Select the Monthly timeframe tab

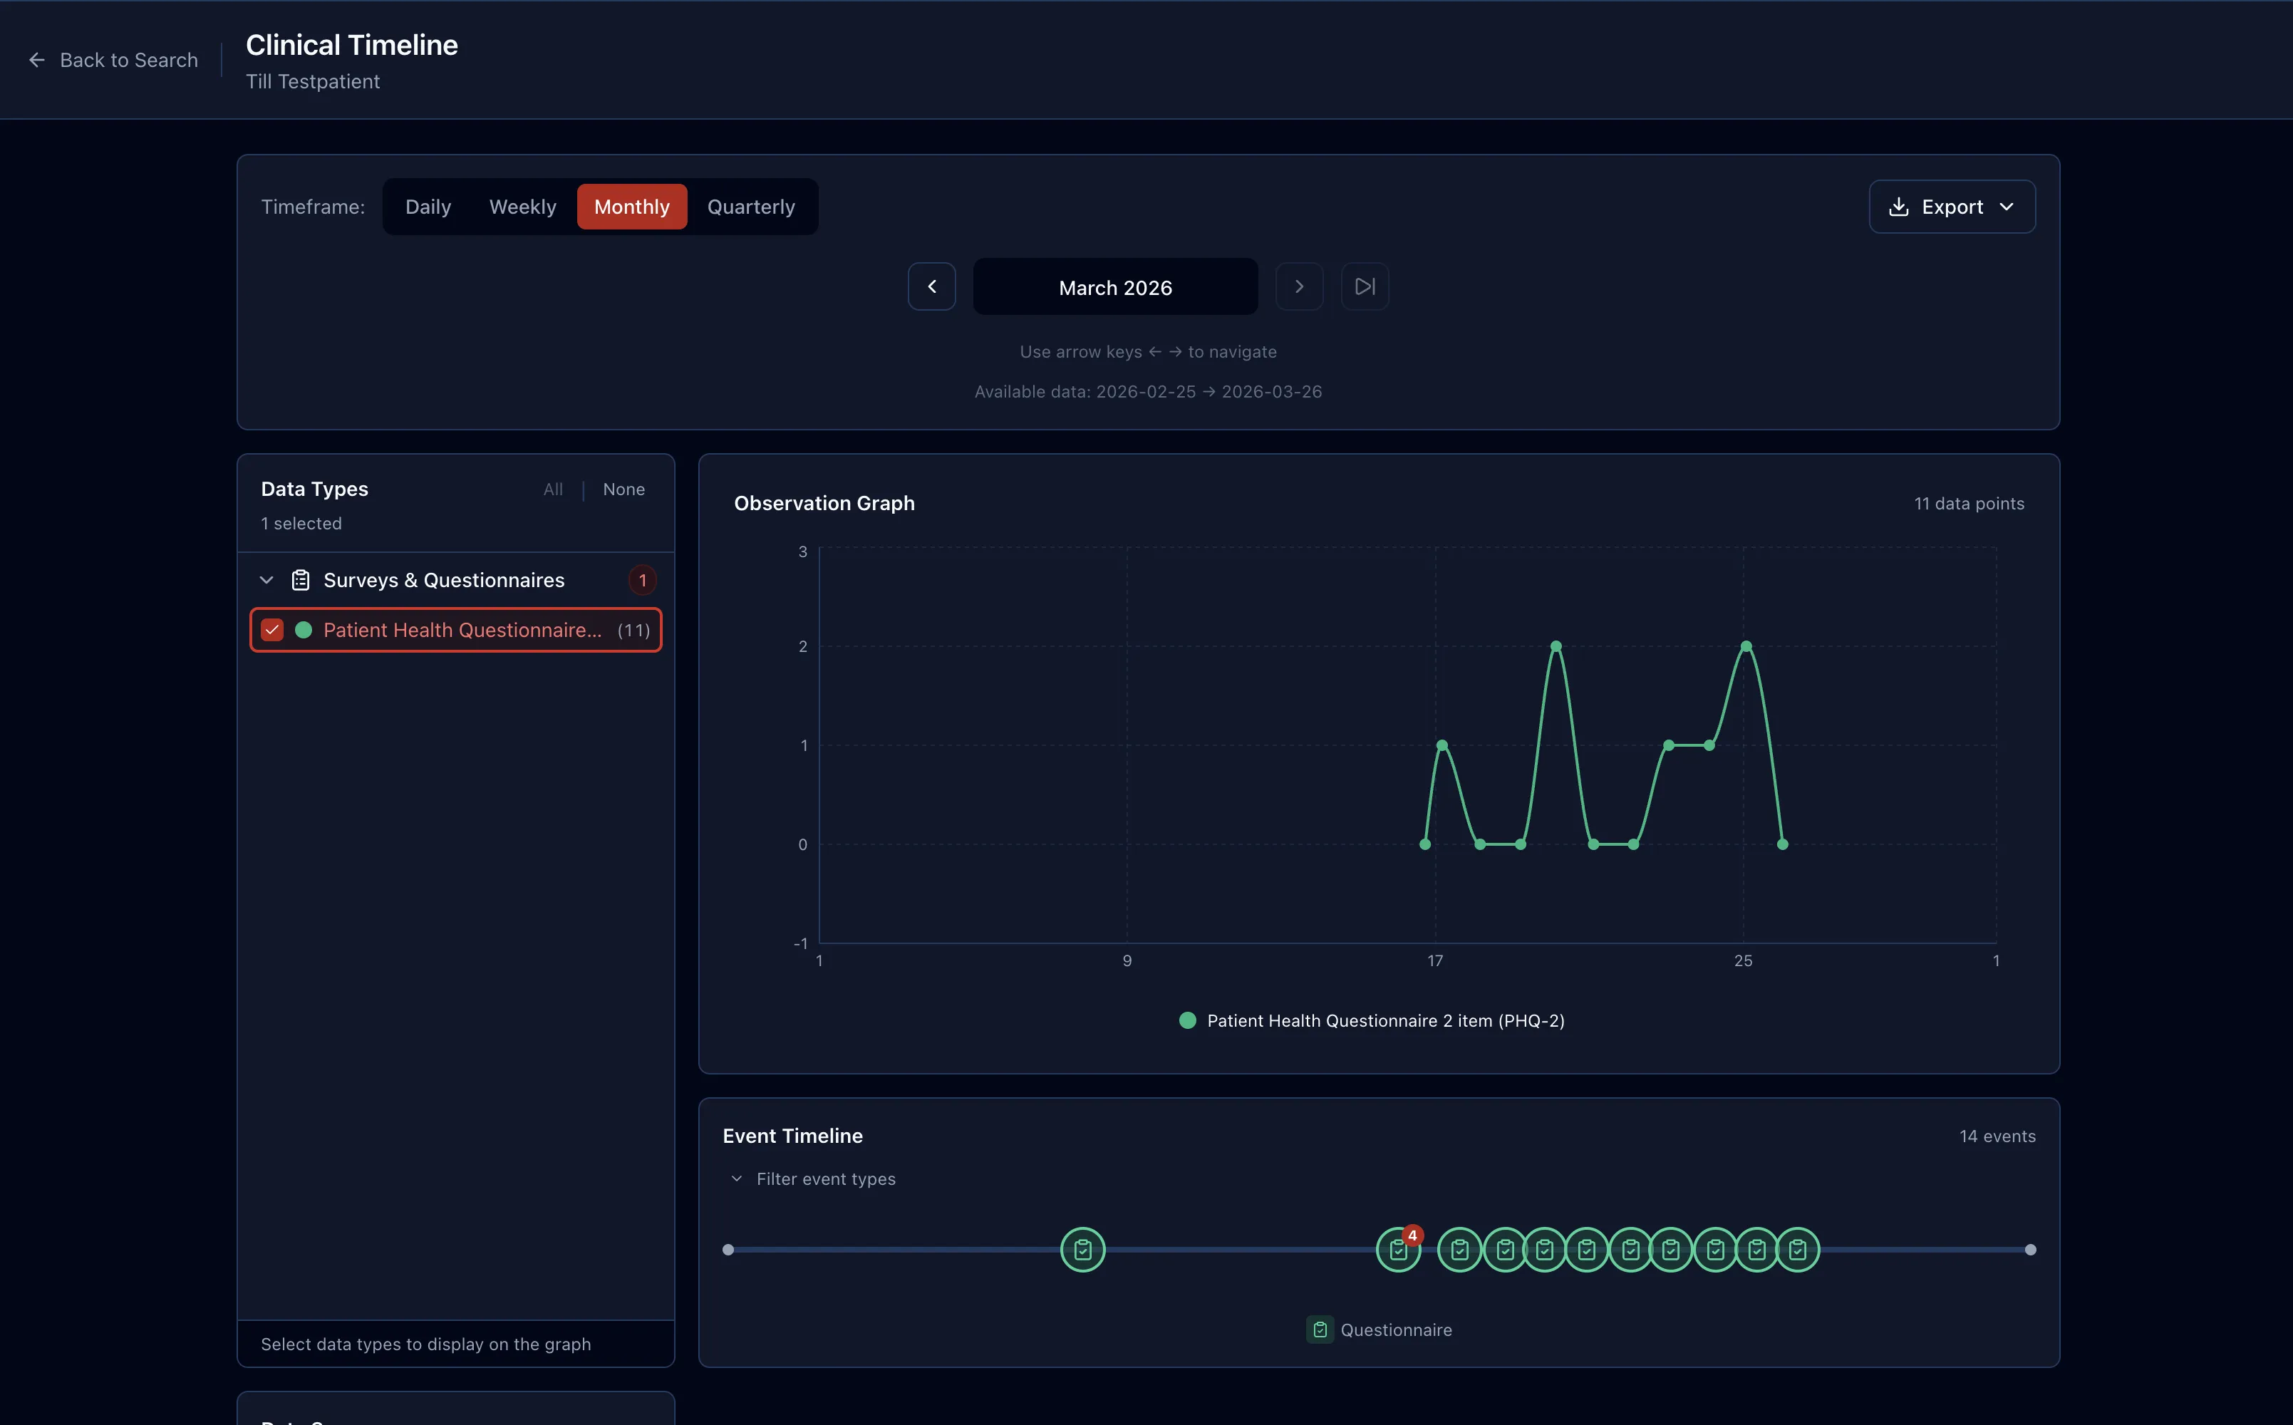click(x=631, y=207)
